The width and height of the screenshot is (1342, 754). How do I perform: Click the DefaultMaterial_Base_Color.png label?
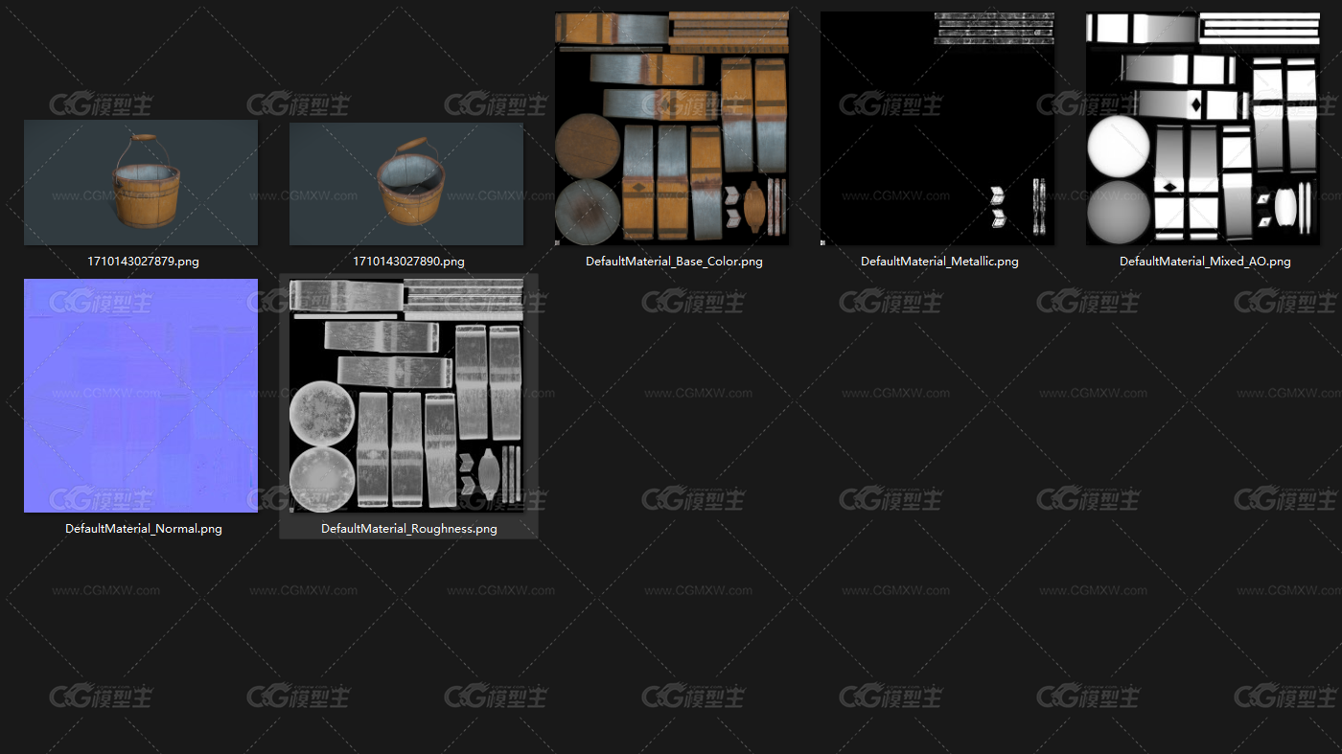point(674,261)
